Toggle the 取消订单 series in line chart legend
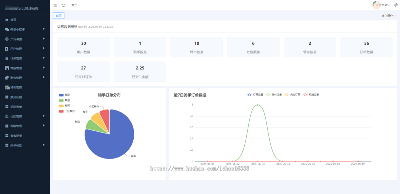 point(311,95)
